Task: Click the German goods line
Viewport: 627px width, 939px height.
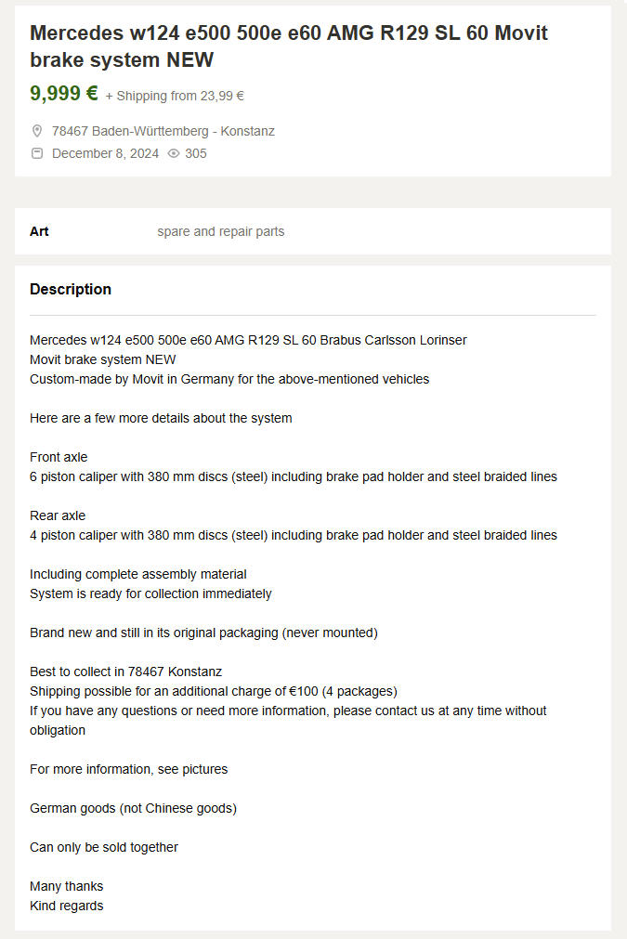Action: point(133,808)
